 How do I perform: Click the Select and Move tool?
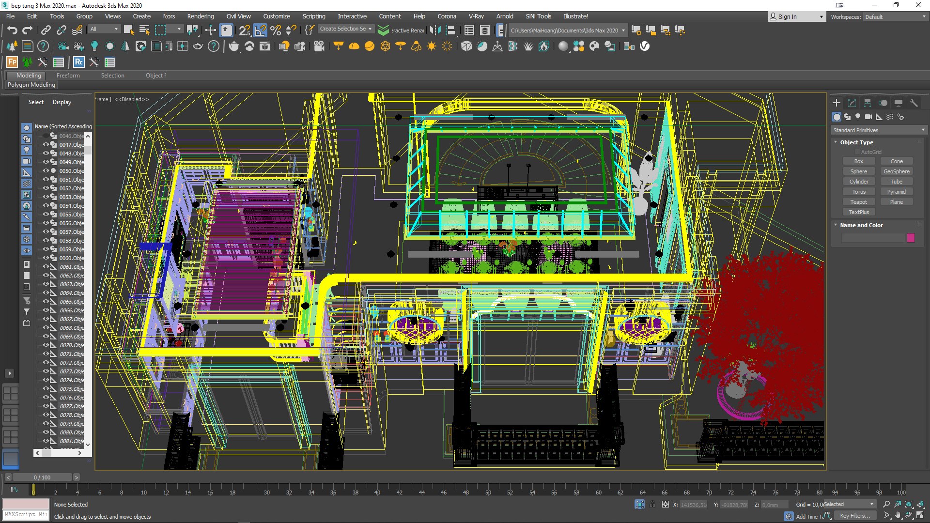coord(210,31)
